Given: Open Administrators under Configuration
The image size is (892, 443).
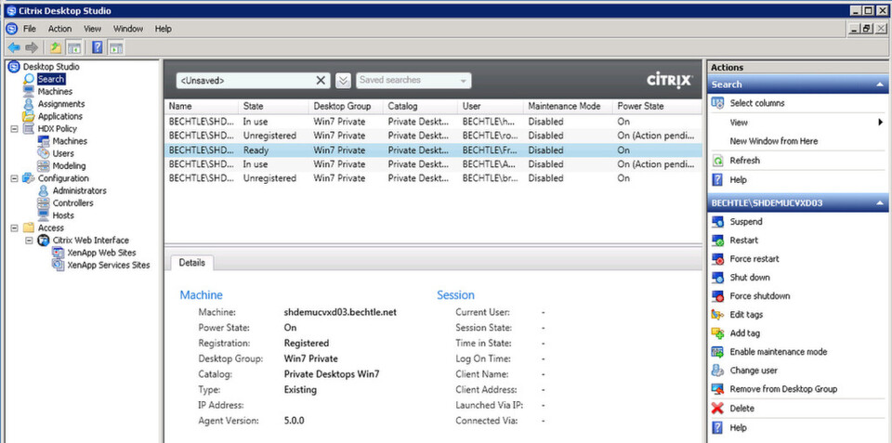Looking at the screenshot, I should coord(79,191).
